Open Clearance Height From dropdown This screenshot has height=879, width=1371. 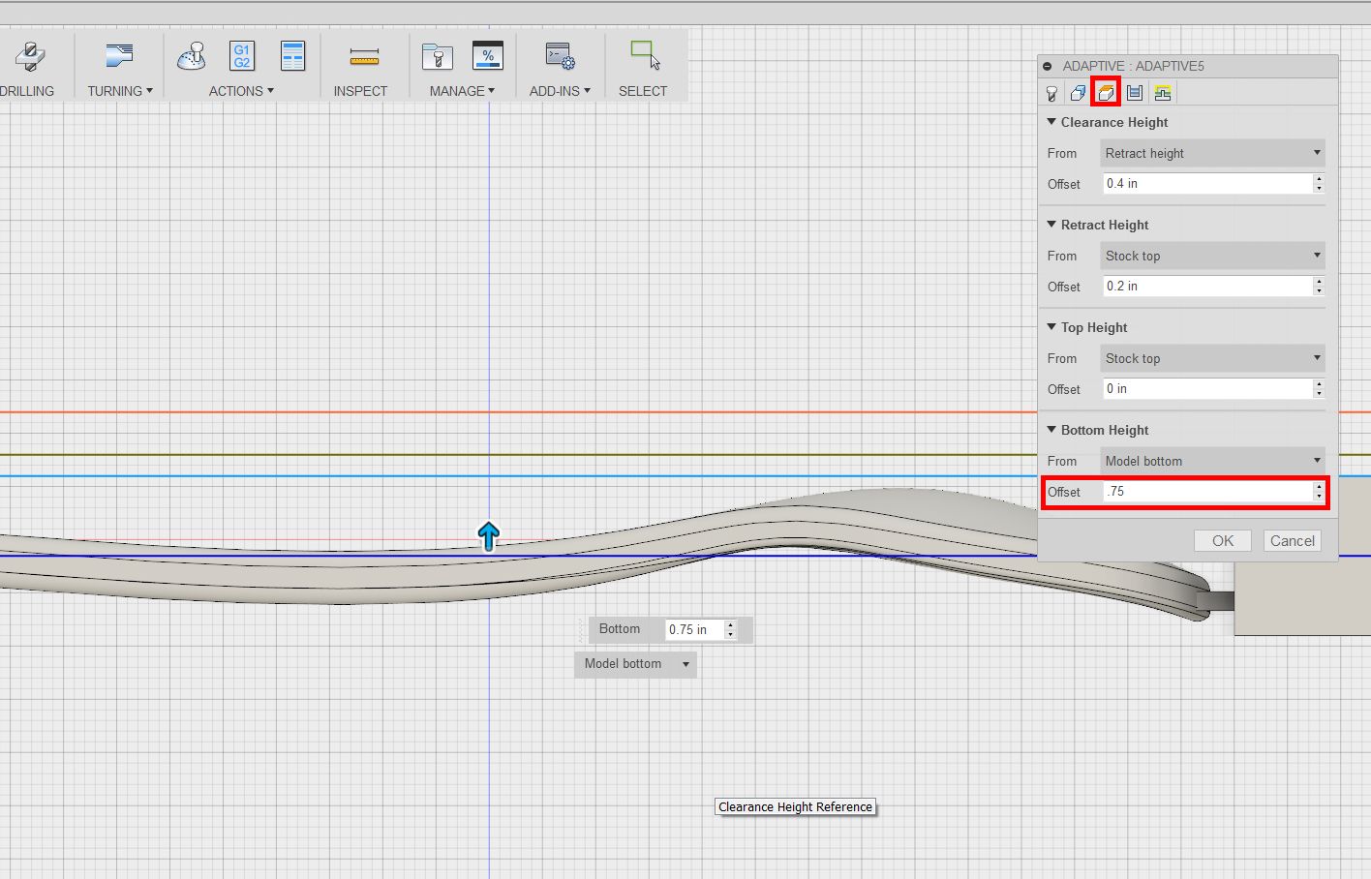pyautogui.click(x=1212, y=153)
